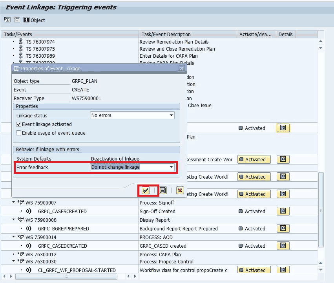Image resolution: width=334 pixels, height=283 pixels.
Task: Open details icon in 'stlog Create Workfl' row
Action: pos(283,177)
